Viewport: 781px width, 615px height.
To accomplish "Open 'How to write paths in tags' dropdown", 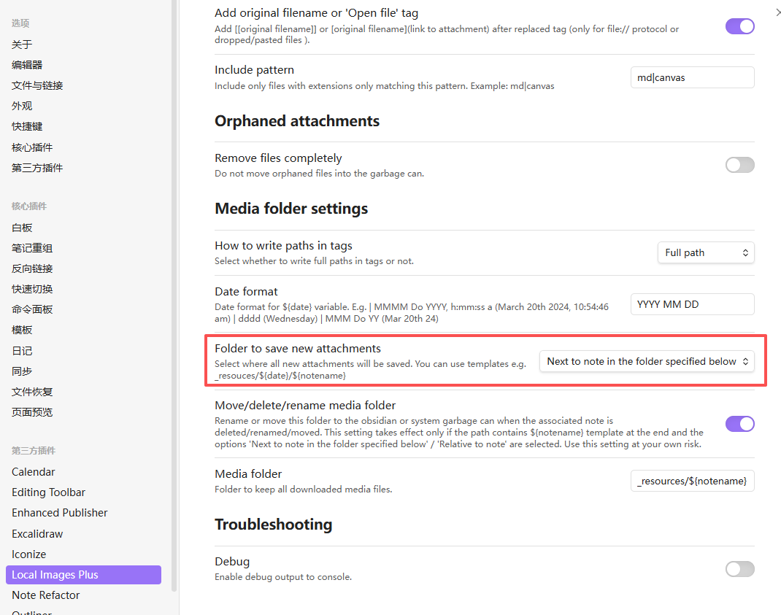I will tap(706, 252).
